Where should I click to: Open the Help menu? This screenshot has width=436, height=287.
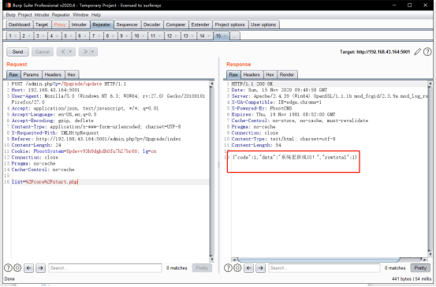[96, 15]
